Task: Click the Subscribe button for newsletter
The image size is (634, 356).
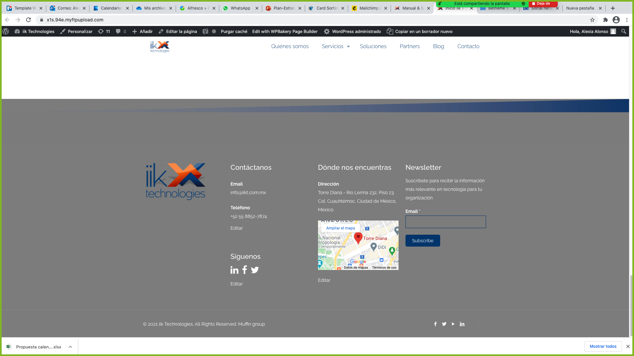Action: (422, 240)
